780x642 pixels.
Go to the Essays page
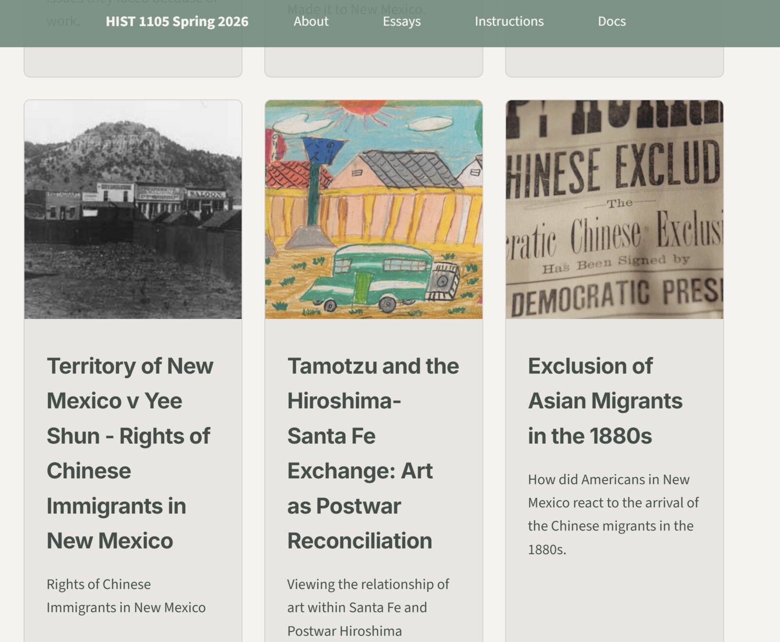(402, 21)
